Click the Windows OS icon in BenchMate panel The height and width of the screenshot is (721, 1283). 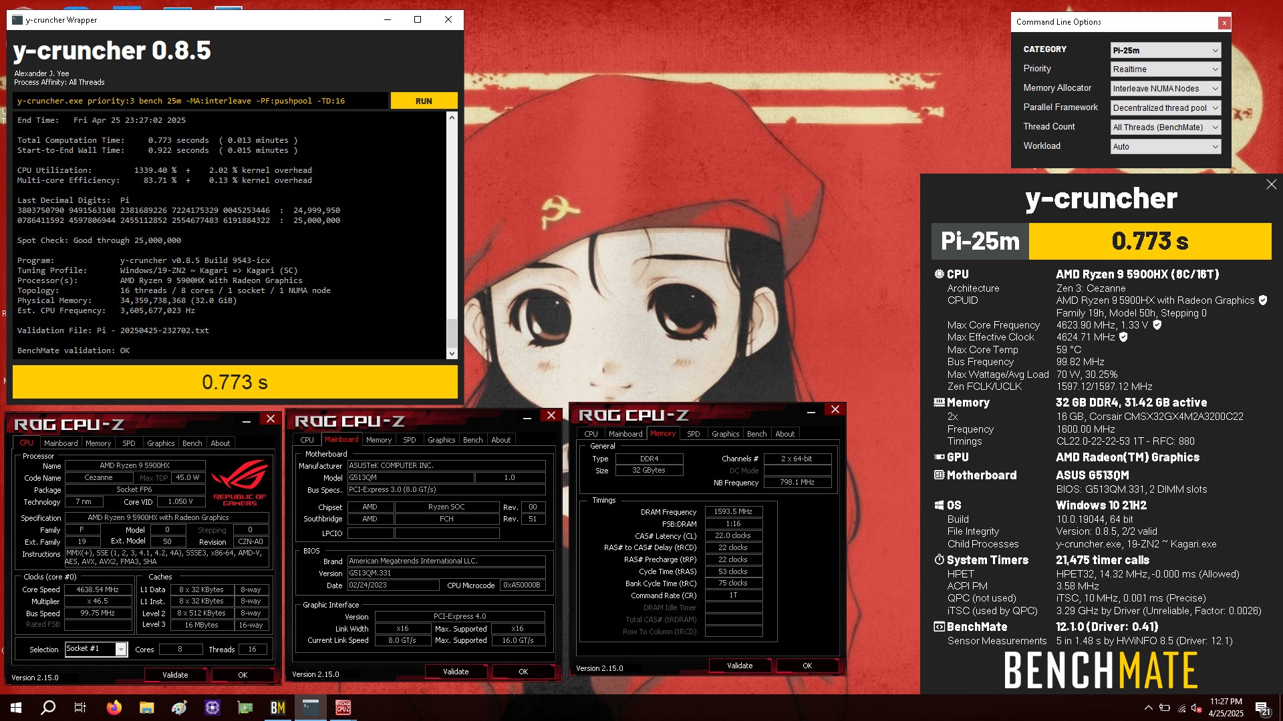[939, 505]
